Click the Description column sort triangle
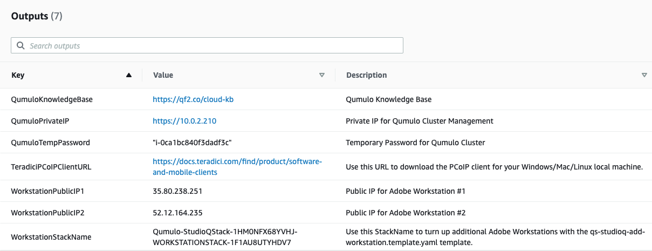652x251 pixels. pyautogui.click(x=644, y=76)
